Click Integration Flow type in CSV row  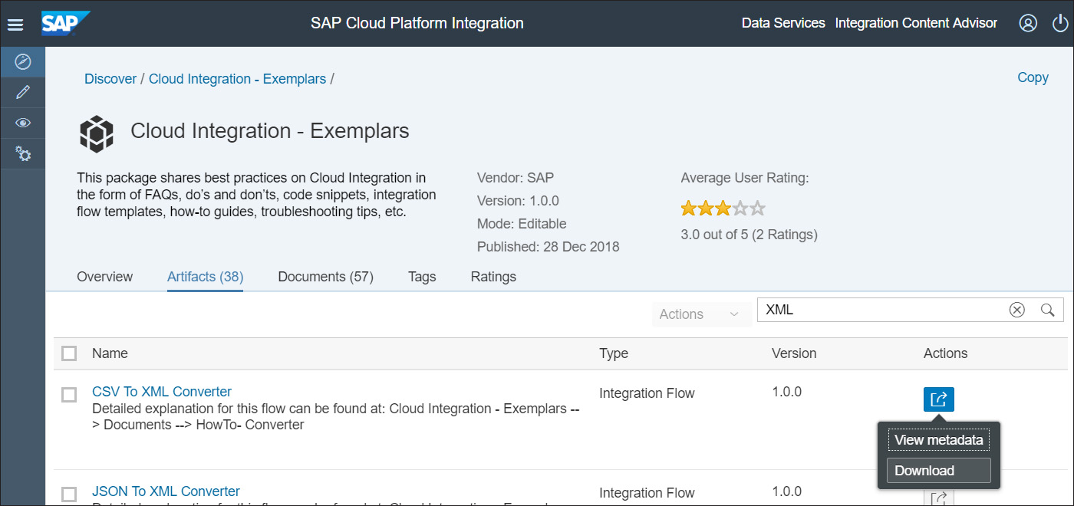coord(647,393)
